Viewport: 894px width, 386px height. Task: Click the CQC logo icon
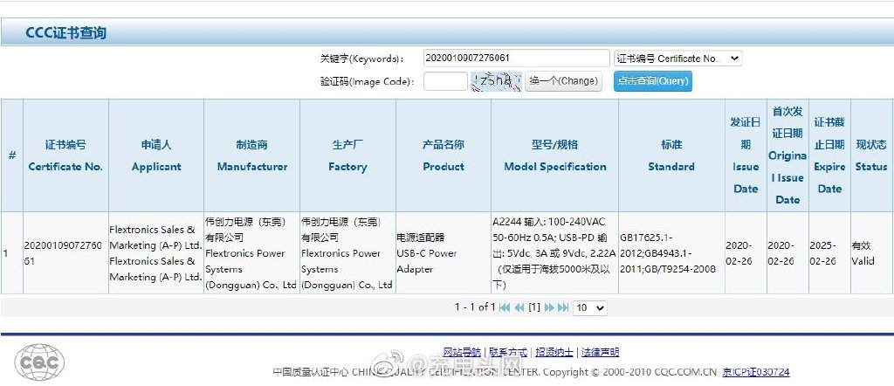click(x=39, y=362)
